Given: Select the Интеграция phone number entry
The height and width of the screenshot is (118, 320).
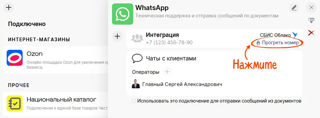Looking at the screenshot, I should tap(169, 43).
